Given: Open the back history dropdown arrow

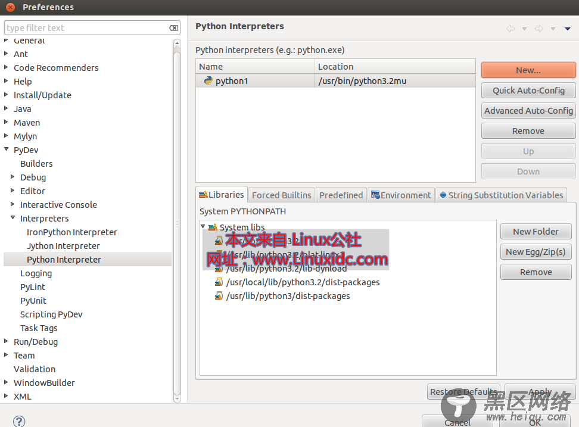Looking at the screenshot, I should click(x=524, y=29).
